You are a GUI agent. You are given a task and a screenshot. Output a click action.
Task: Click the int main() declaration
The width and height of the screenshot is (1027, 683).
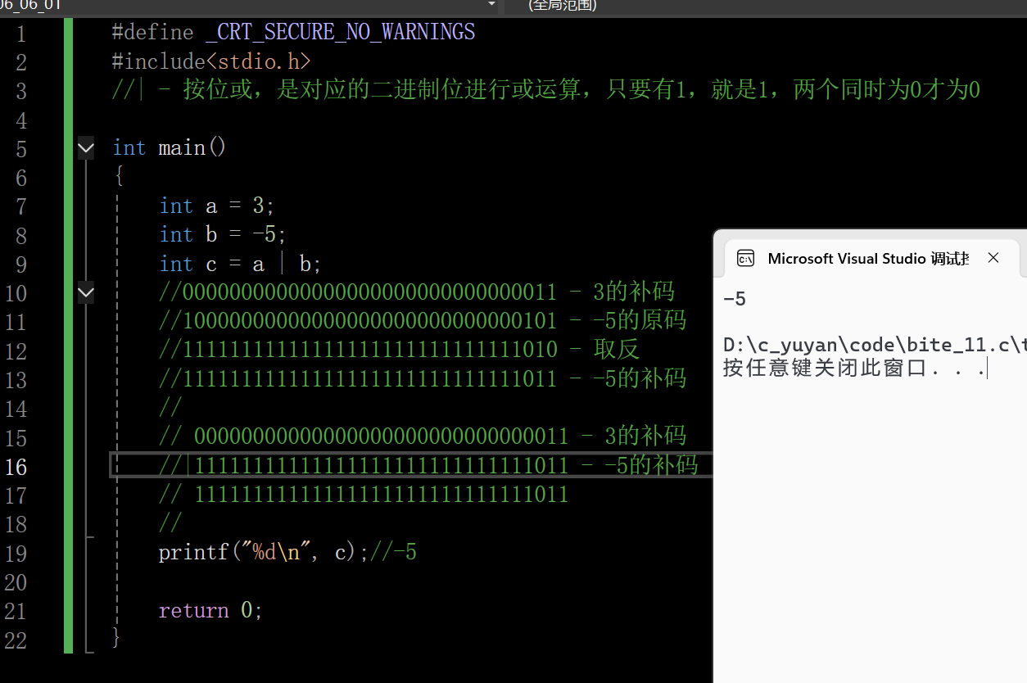pos(169,148)
